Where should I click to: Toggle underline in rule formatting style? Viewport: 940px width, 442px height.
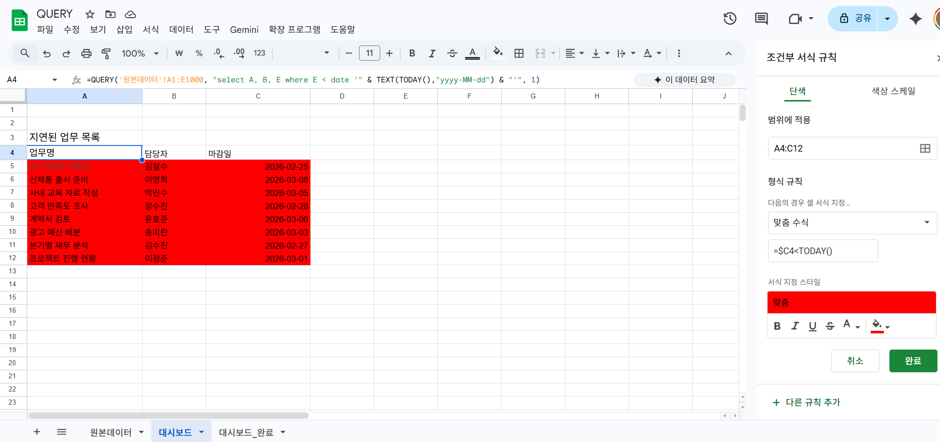click(x=813, y=326)
